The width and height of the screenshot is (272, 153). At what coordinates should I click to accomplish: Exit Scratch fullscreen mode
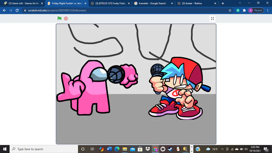coord(212,18)
